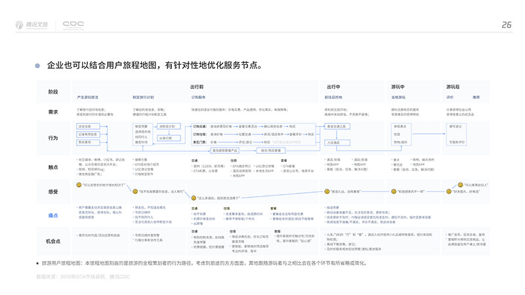Click the 推荐 sub-stage label
The width and height of the screenshot is (525, 295).
pos(476,97)
